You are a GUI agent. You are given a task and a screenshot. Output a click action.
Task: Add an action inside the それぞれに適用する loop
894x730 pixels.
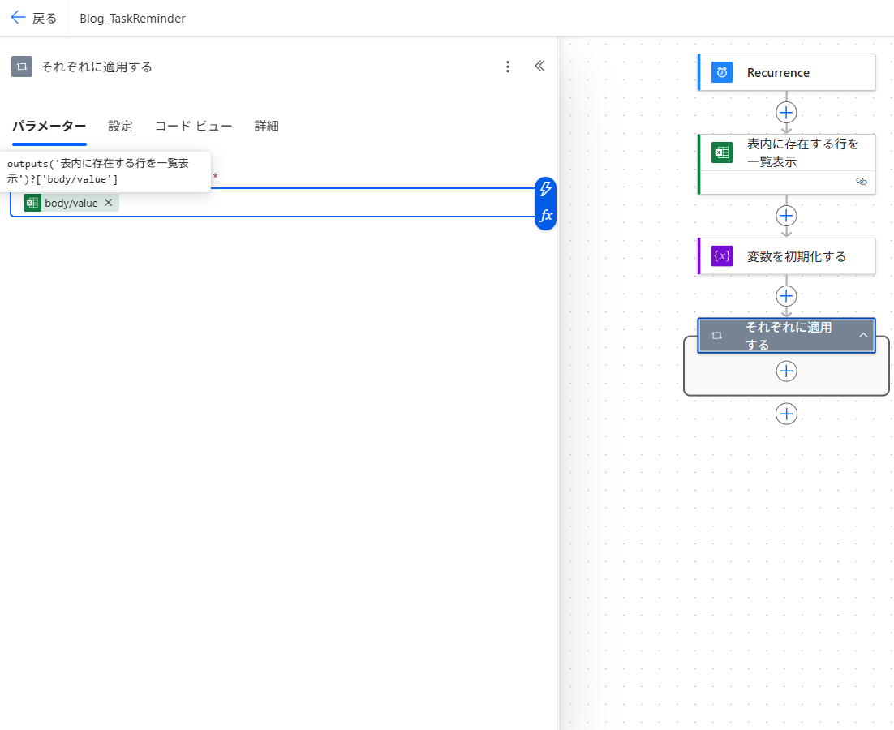coord(786,371)
